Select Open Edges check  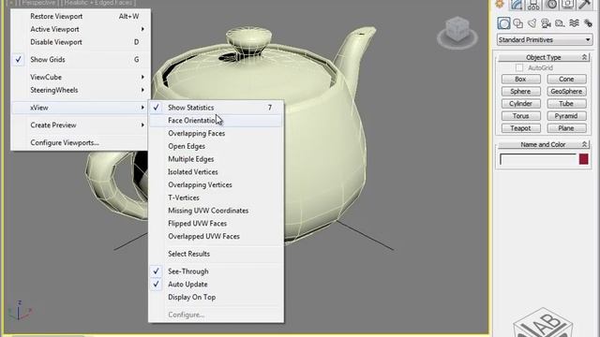click(x=216, y=146)
